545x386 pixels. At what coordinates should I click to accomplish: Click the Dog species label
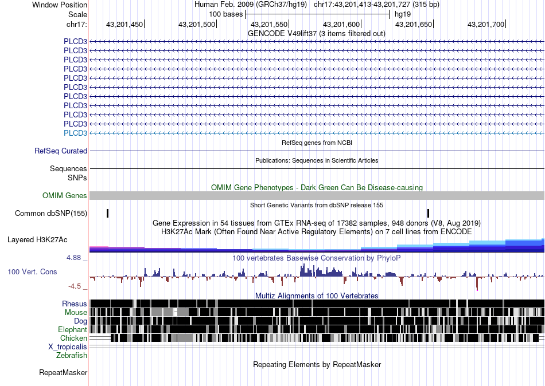(x=80, y=321)
